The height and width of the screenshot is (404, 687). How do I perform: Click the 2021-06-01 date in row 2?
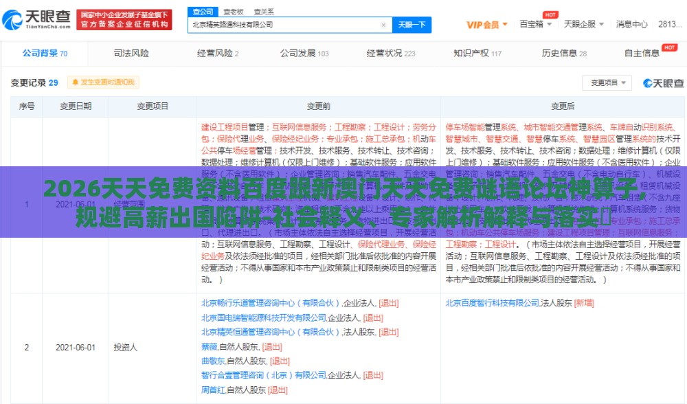coord(76,348)
